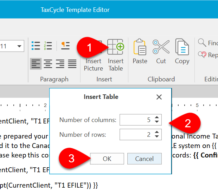Click the Insert Table icon
The height and width of the screenshot is (195, 218).
pos(116,47)
